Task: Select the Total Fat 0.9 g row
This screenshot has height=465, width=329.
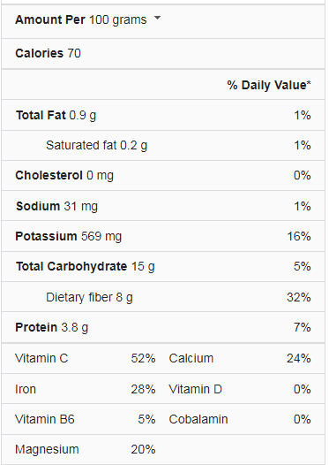Action: tap(163, 115)
